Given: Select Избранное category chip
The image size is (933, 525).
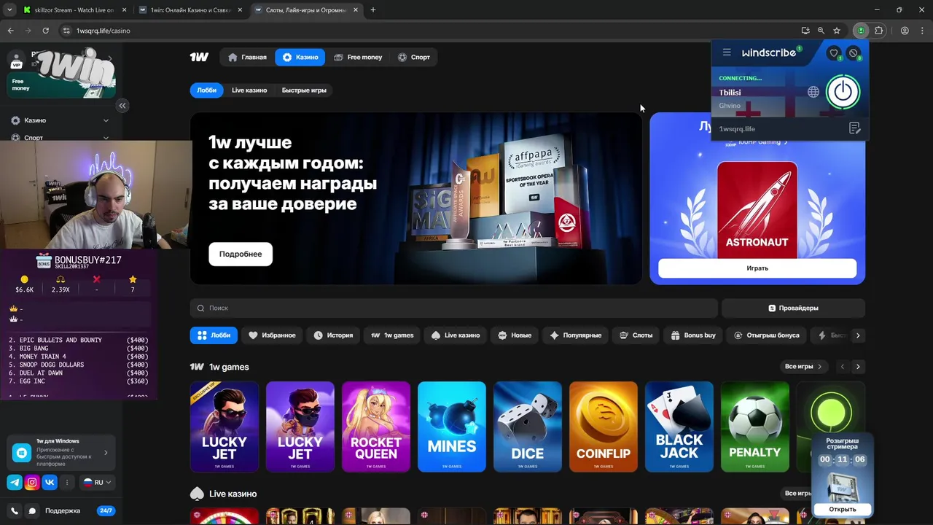Looking at the screenshot, I should click(x=272, y=335).
